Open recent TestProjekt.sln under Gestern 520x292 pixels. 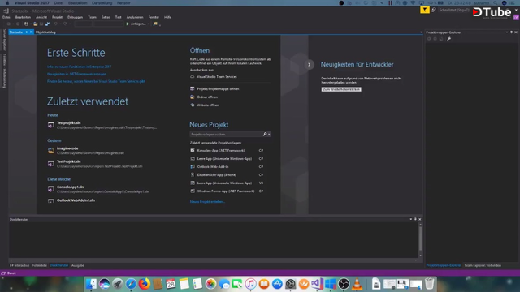pyautogui.click(x=96, y=164)
